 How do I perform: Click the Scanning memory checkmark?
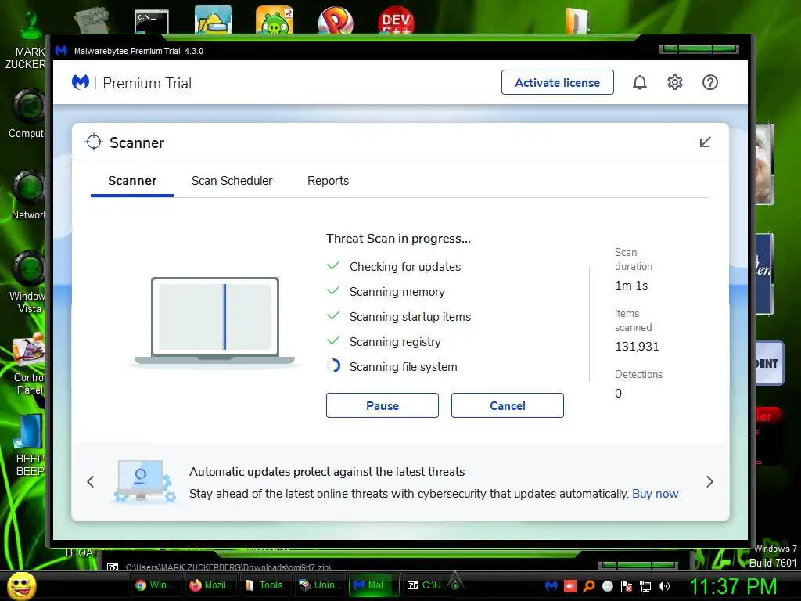click(333, 291)
